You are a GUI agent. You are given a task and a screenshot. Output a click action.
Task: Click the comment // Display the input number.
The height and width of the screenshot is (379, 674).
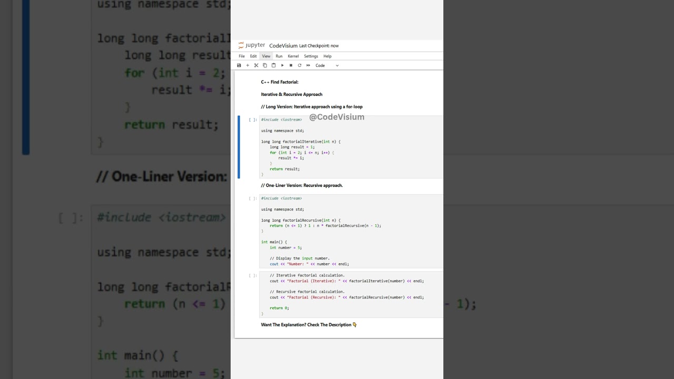coord(300,258)
